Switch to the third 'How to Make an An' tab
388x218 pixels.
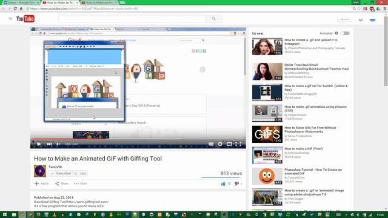[99, 2]
